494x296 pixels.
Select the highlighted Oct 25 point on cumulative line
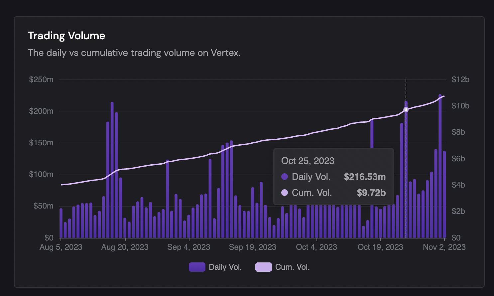pos(406,109)
